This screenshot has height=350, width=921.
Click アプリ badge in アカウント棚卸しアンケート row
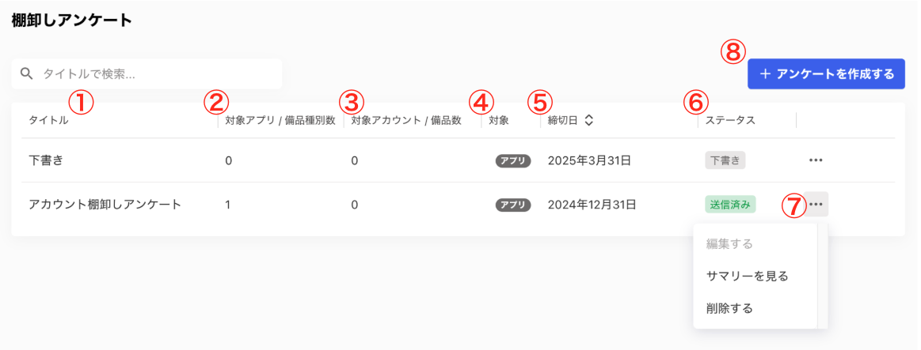coord(513,205)
